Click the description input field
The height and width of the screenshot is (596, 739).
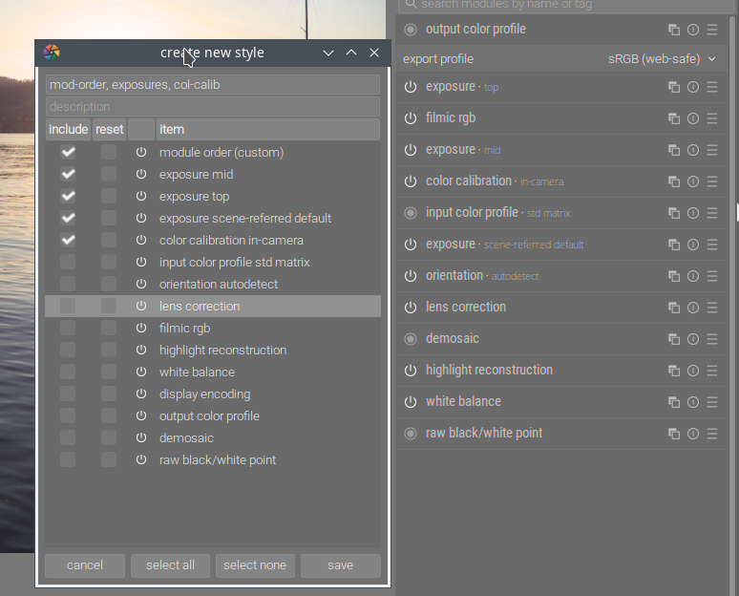pos(213,107)
